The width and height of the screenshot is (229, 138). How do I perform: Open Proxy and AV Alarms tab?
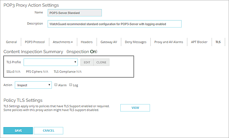point(169,42)
